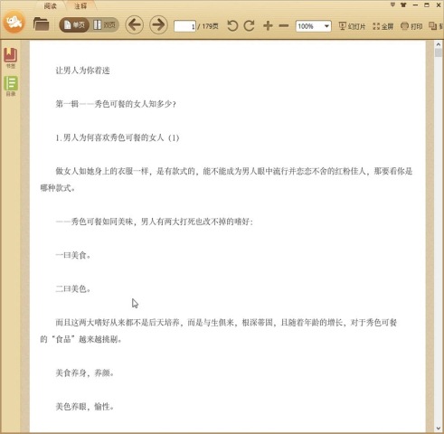Screen dimensions: 444x434
Task: Open the skin shirt icon menu
Action: pos(403,5)
